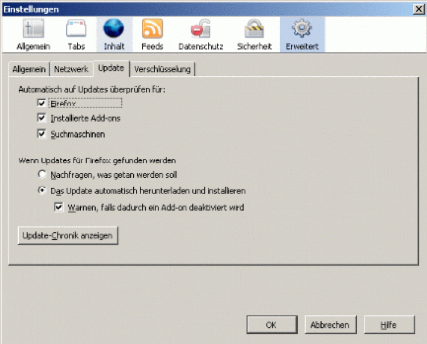Open the Feeds RSS icon
Screen dimensions: 427x344
point(152,29)
